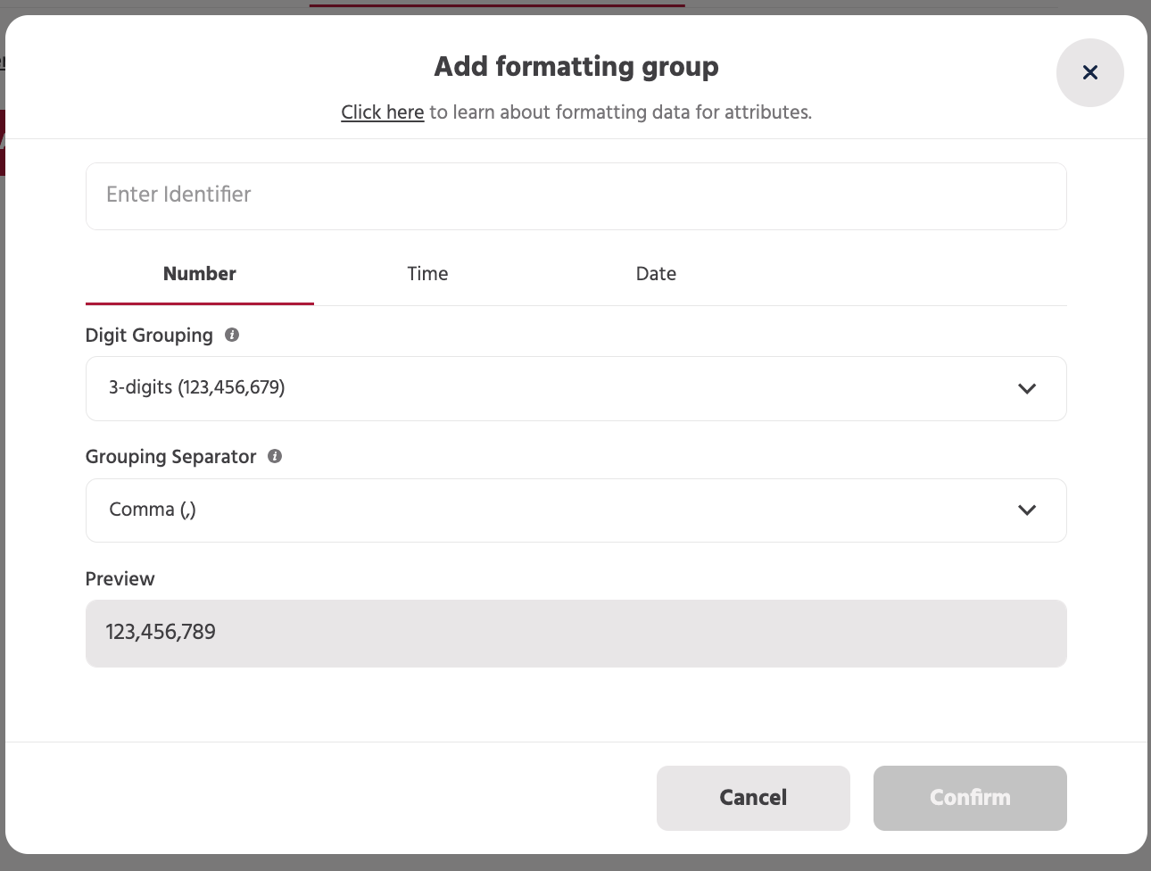The image size is (1151, 871).
Task: Click the Digit Grouping info icon
Action: 231,335
